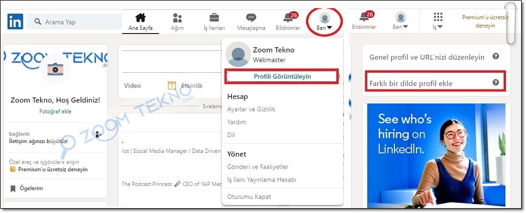This screenshot has height=213, width=526.
Task: Open the See who's hiring advertisement
Action: click(x=436, y=156)
